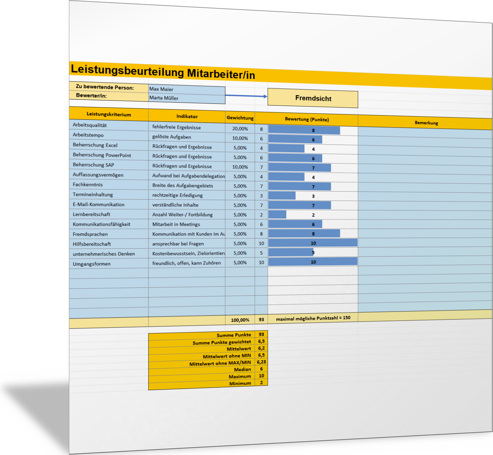Click the 'Anzahl Weiter-/ Fortbildung' cell
The height and width of the screenshot is (455, 493).
pos(187,215)
